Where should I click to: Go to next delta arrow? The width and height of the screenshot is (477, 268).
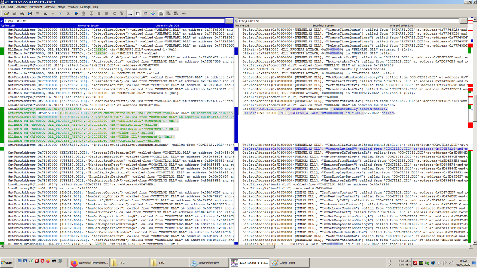click(x=60, y=13)
